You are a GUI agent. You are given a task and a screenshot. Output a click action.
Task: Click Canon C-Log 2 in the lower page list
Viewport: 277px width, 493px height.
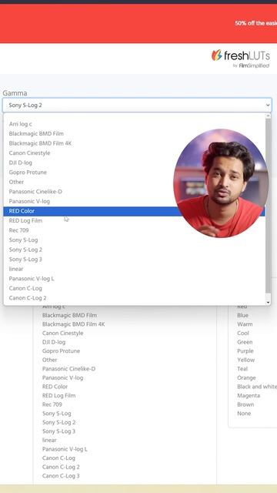(61, 467)
